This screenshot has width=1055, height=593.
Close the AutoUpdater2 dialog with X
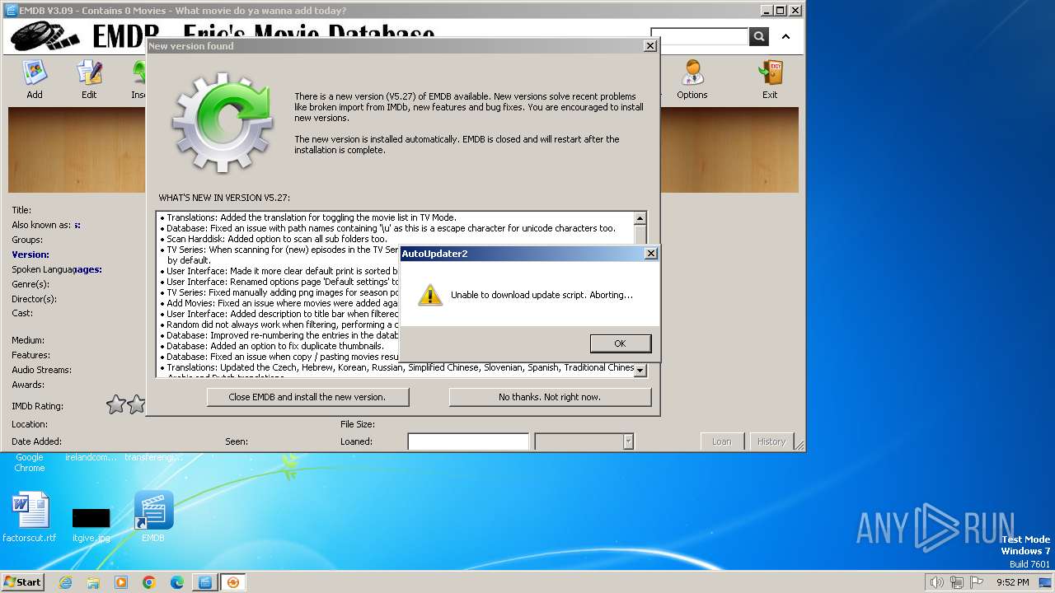coord(649,254)
